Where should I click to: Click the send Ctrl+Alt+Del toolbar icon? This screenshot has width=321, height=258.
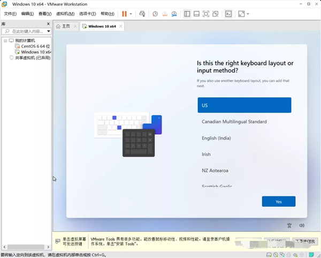tap(142, 13)
